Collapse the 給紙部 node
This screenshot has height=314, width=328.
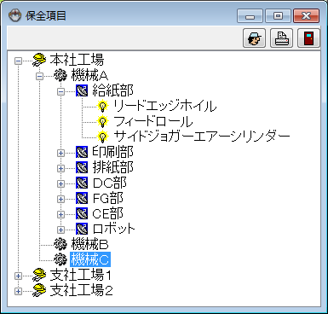60,91
